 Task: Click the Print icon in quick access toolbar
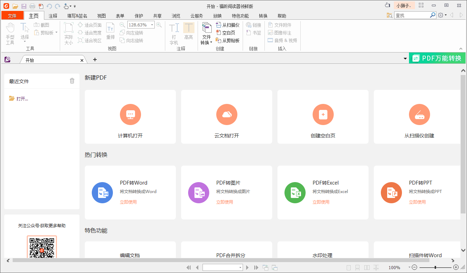[x=32, y=6]
